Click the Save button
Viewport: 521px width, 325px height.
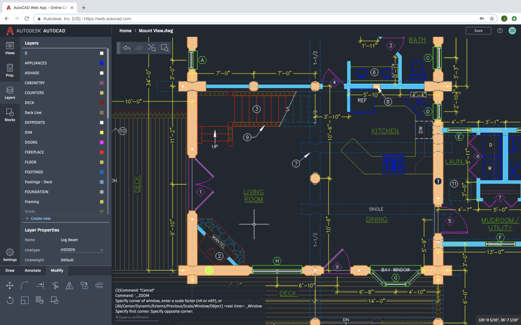click(x=478, y=31)
